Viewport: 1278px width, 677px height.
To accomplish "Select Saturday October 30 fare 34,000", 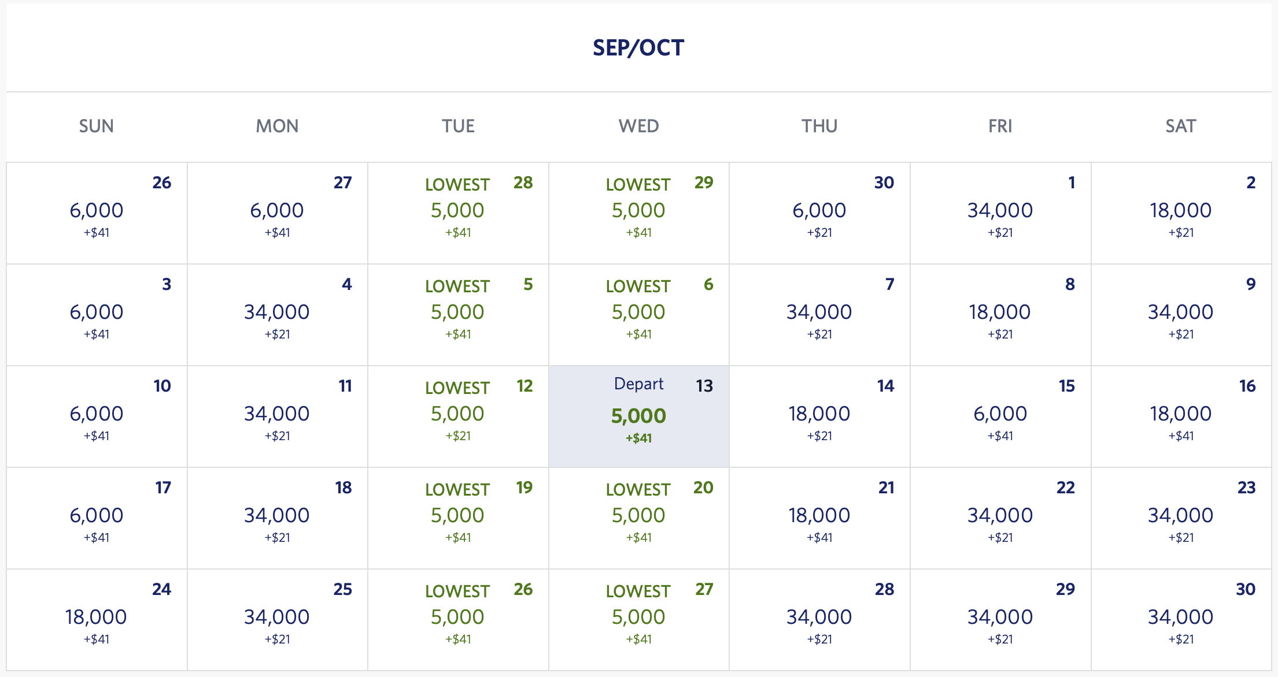I will (1180, 619).
